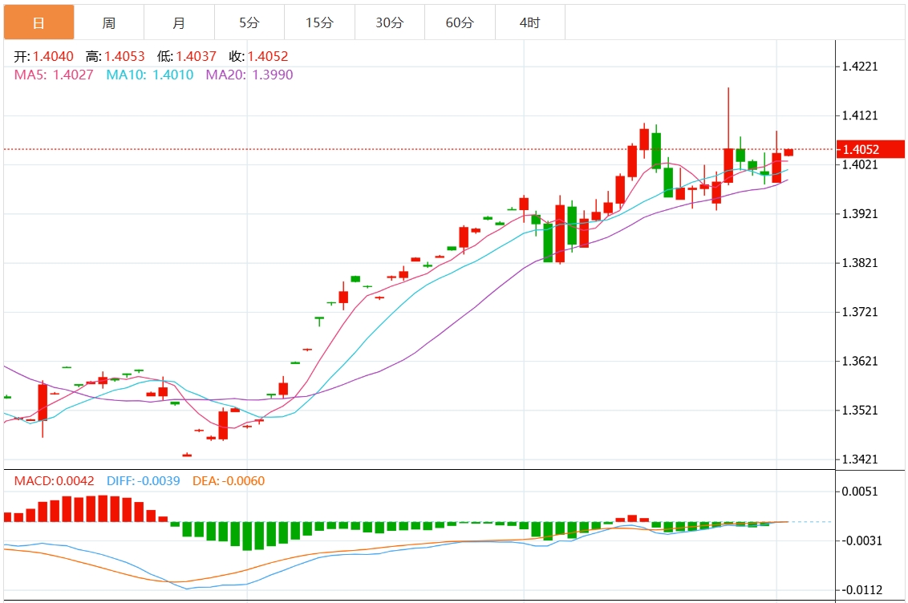Click the MA10: 1.4010 indicator label

pos(150,75)
